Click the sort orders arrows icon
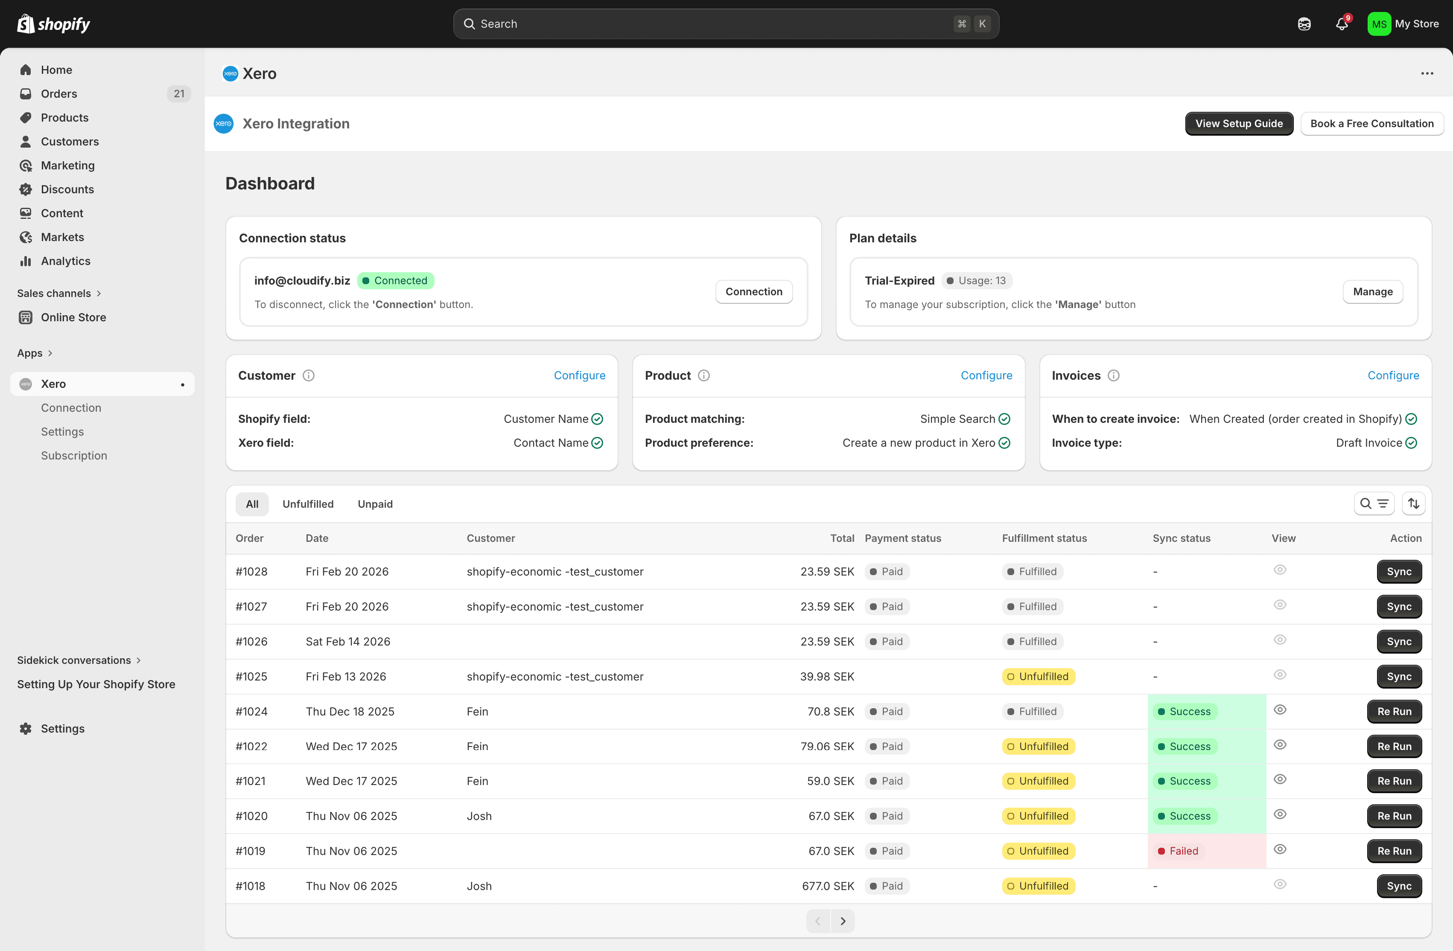Screen dimensions: 1453x951 [x=1413, y=503]
